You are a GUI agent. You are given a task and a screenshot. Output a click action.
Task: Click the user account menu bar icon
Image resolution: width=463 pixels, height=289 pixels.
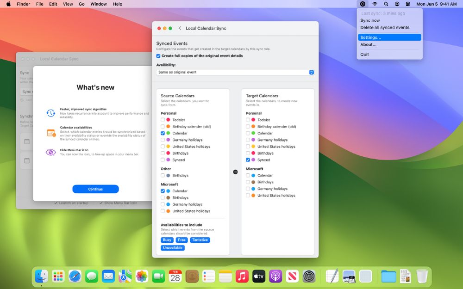coord(397,4)
